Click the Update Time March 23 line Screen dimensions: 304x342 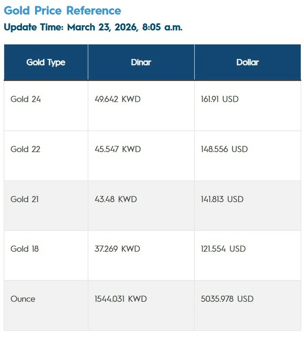pos(93,27)
